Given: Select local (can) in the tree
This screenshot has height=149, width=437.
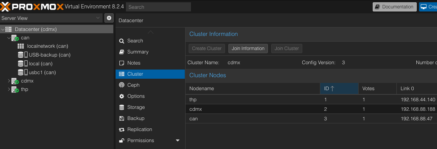Looking at the screenshot, I should point(41,63).
